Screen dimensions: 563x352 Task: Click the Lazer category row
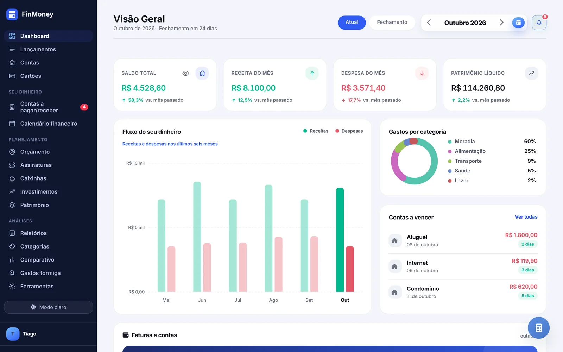tap(492, 181)
